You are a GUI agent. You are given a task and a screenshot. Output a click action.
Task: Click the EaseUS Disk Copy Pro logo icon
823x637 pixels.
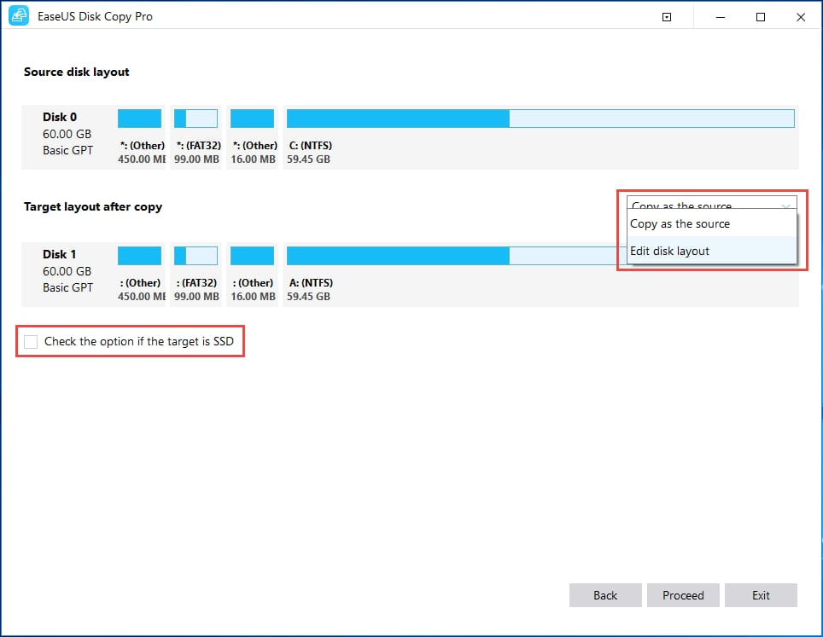[x=17, y=15]
